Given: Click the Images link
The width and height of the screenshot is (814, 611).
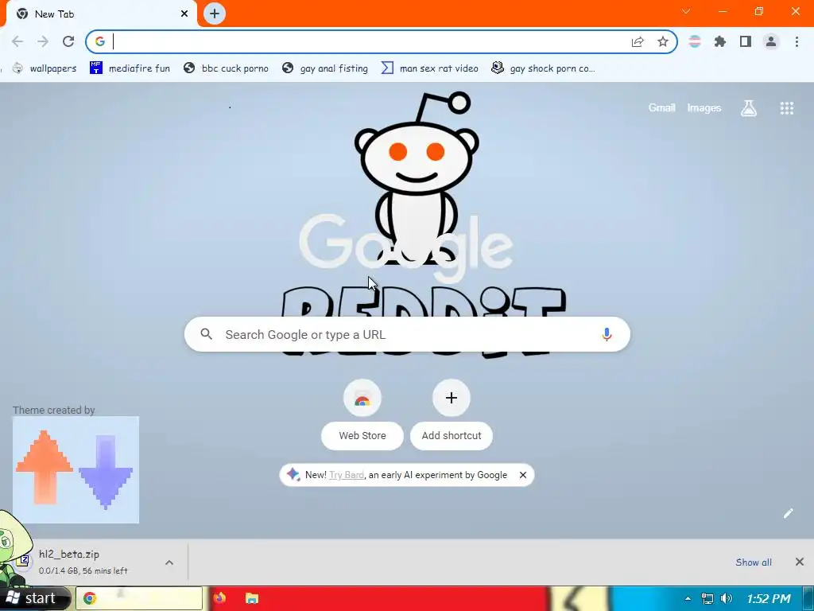Looking at the screenshot, I should [704, 108].
